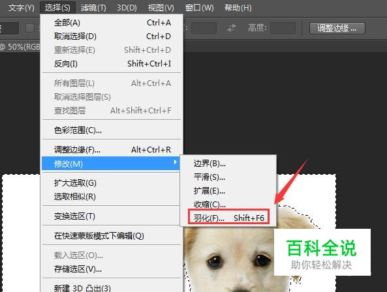
Task: Open 色彩范围(C)... dialog
Action: click(112, 130)
